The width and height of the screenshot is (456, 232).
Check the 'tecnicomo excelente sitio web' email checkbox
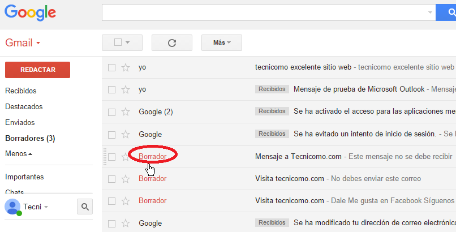111,67
